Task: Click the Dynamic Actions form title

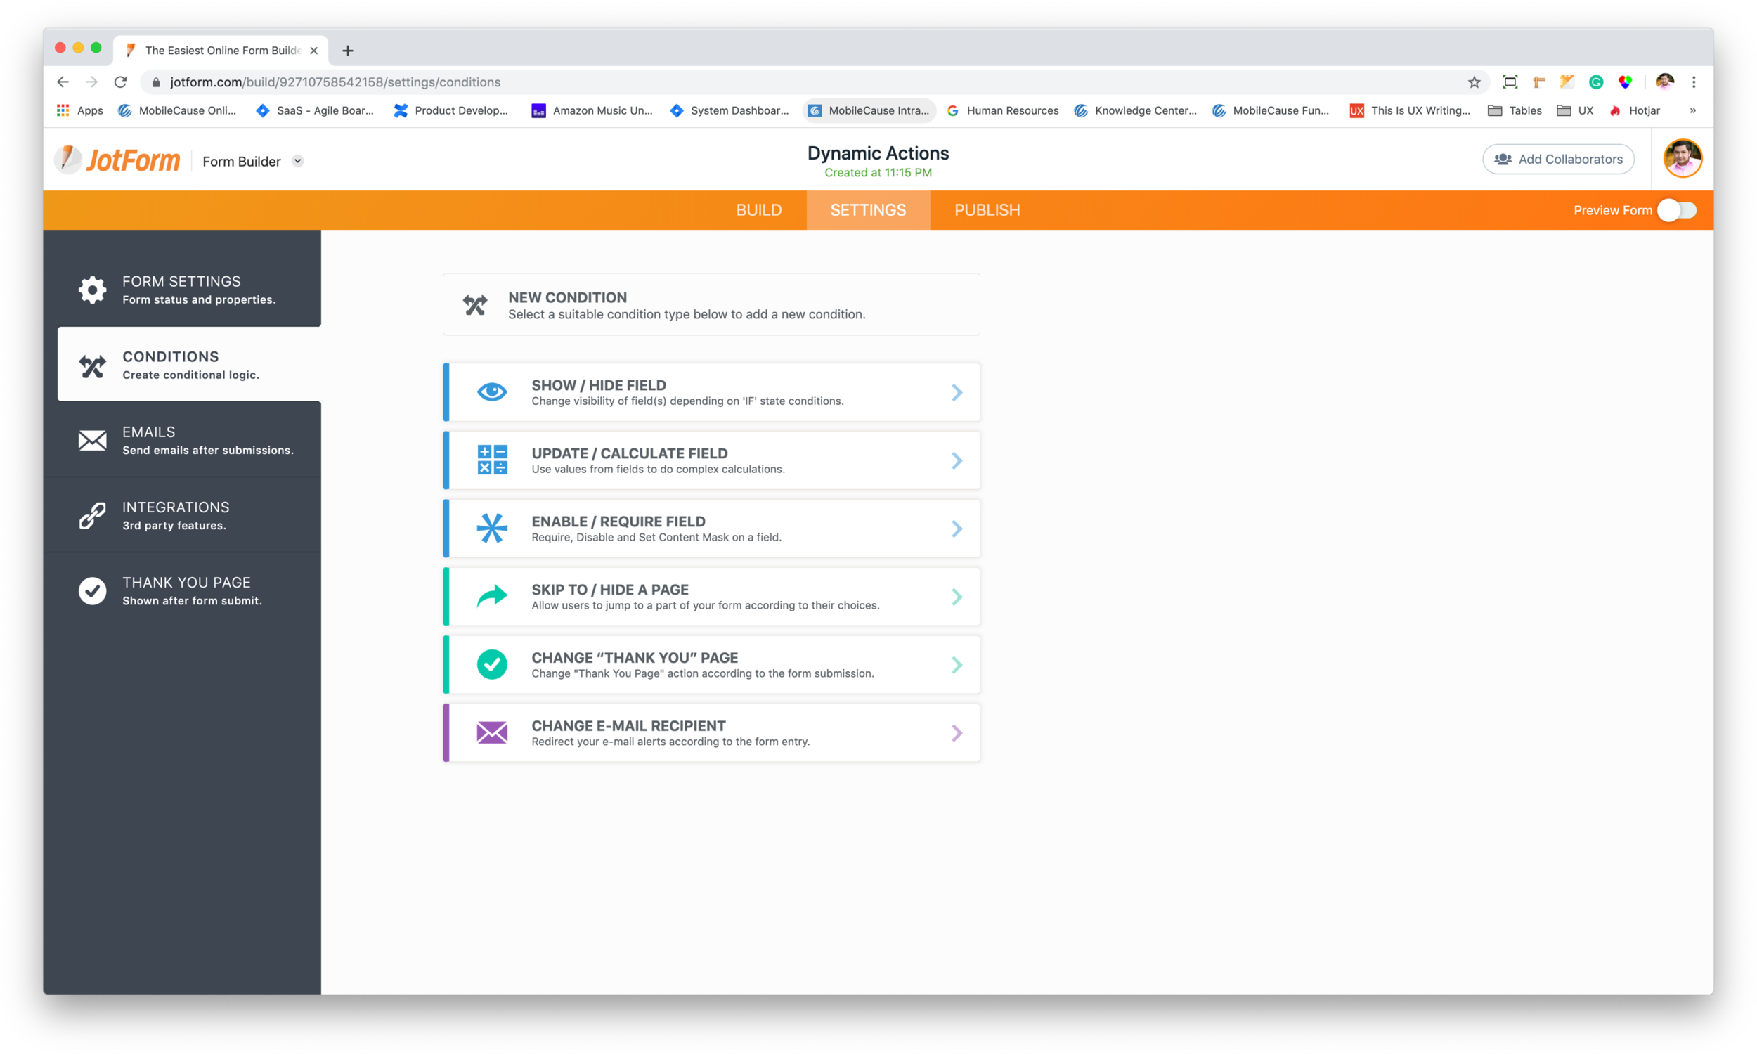Action: (878, 153)
